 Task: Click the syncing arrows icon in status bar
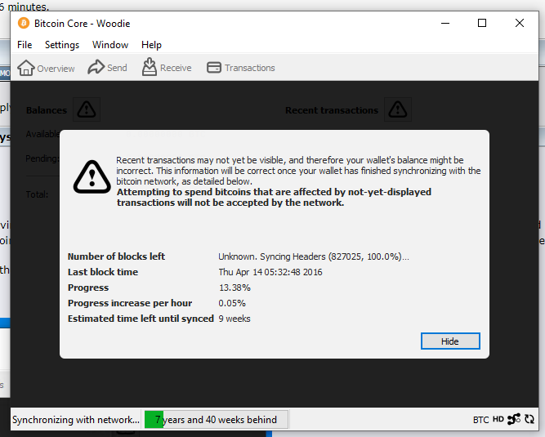[x=529, y=419]
